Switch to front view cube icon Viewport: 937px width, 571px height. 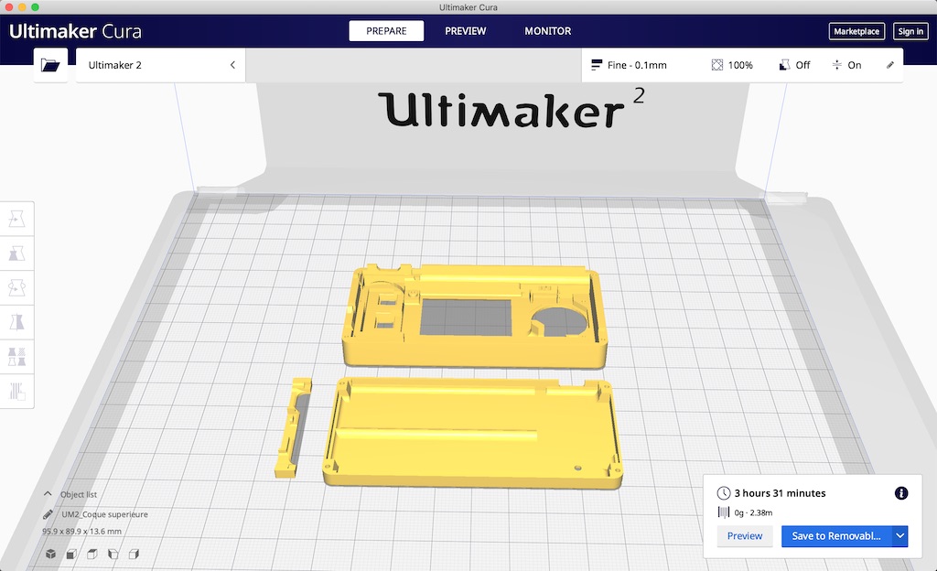tap(71, 555)
